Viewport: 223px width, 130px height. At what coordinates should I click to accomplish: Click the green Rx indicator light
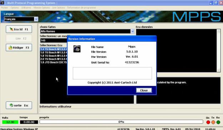coord(218,122)
